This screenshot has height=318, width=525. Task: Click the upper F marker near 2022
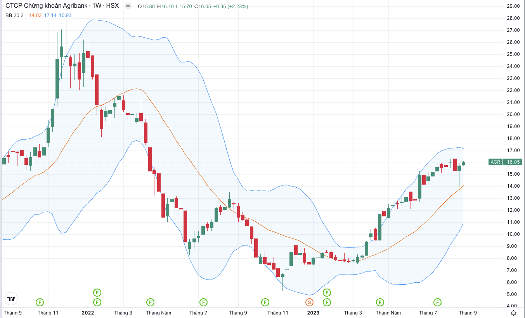click(x=97, y=292)
